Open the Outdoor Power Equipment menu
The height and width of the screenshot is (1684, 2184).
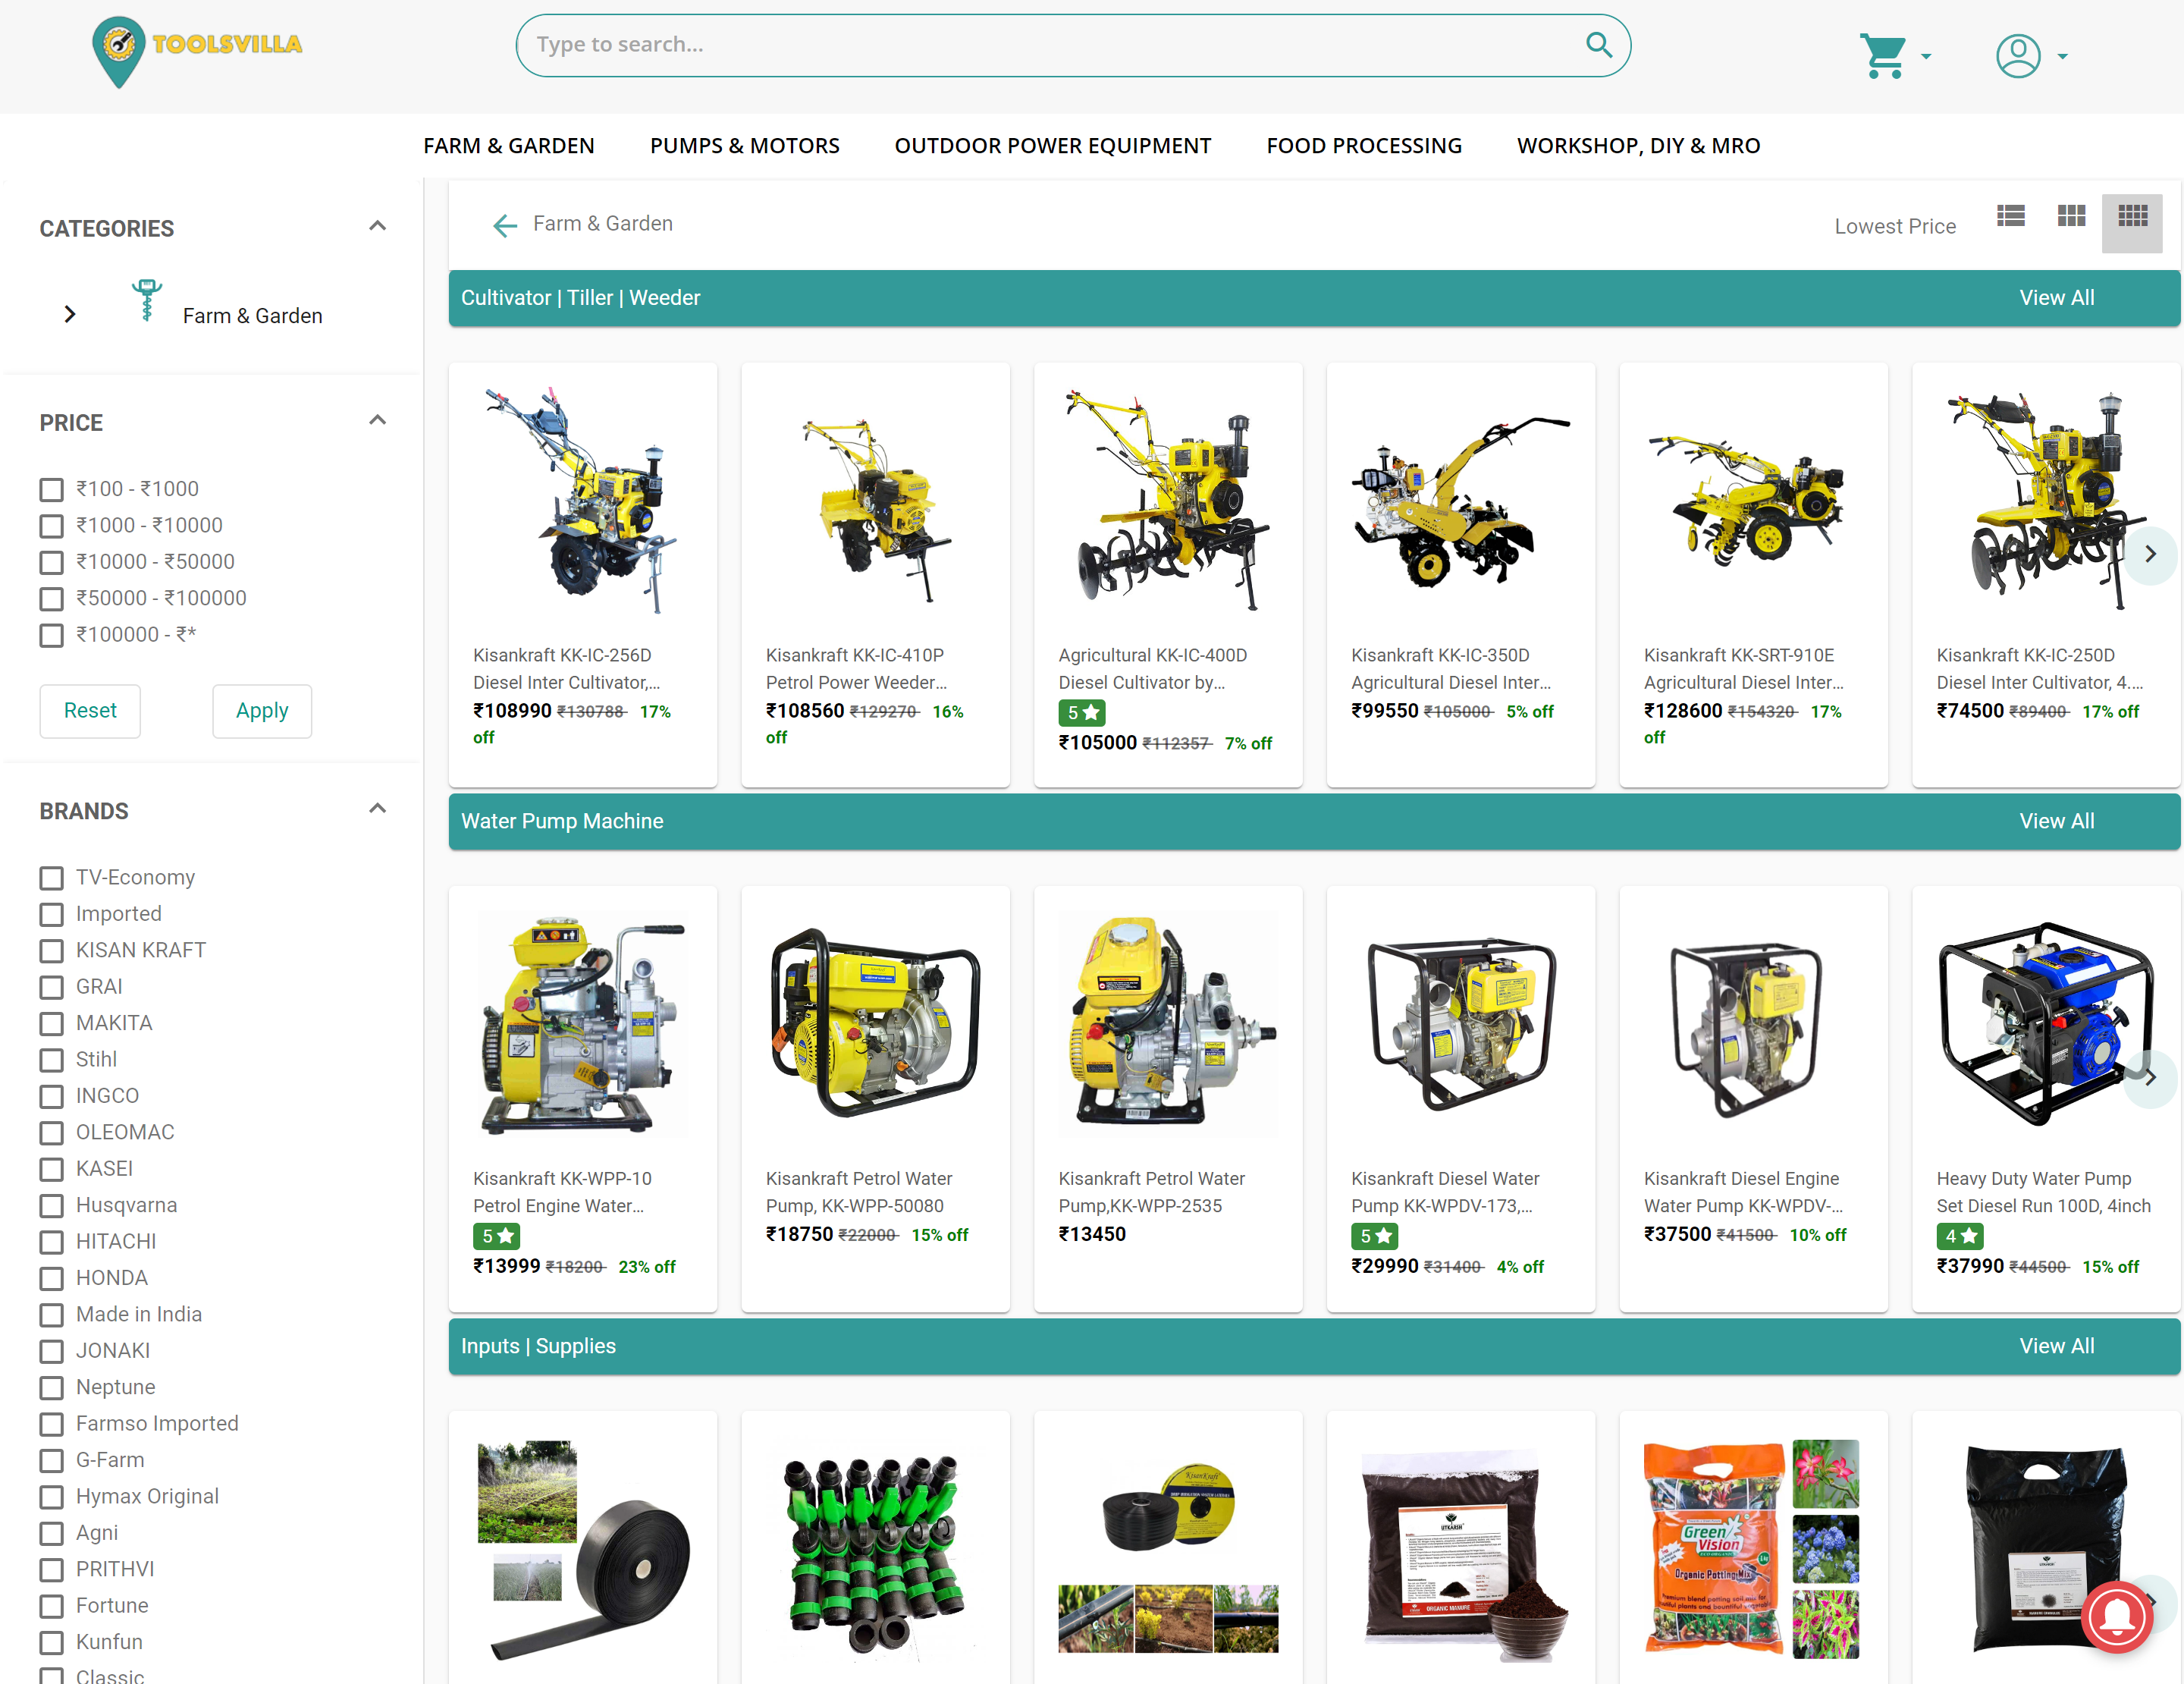coord(1052,146)
